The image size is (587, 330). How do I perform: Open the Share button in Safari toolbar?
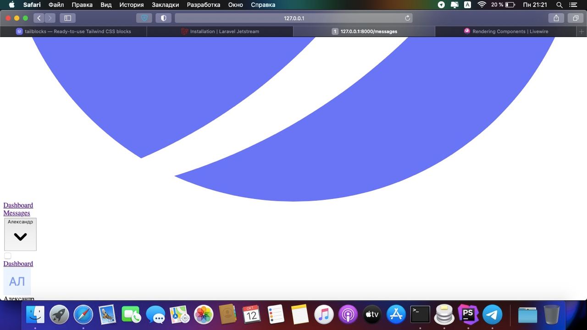(x=556, y=18)
